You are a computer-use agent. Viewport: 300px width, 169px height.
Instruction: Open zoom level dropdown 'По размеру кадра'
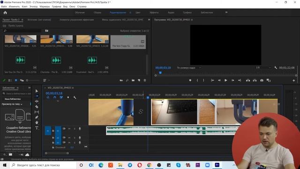[189, 68]
